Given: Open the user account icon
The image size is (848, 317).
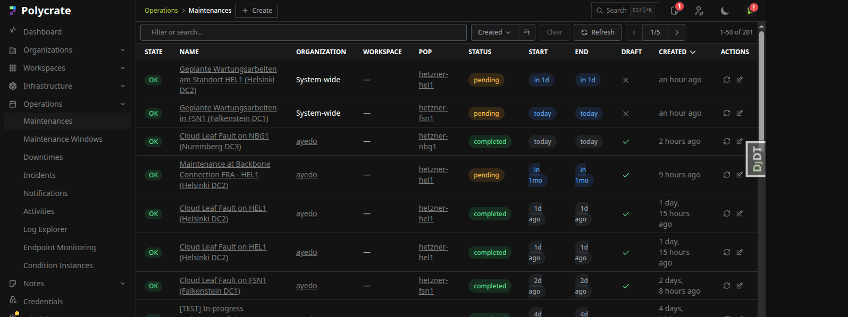Looking at the screenshot, I should 699,11.
